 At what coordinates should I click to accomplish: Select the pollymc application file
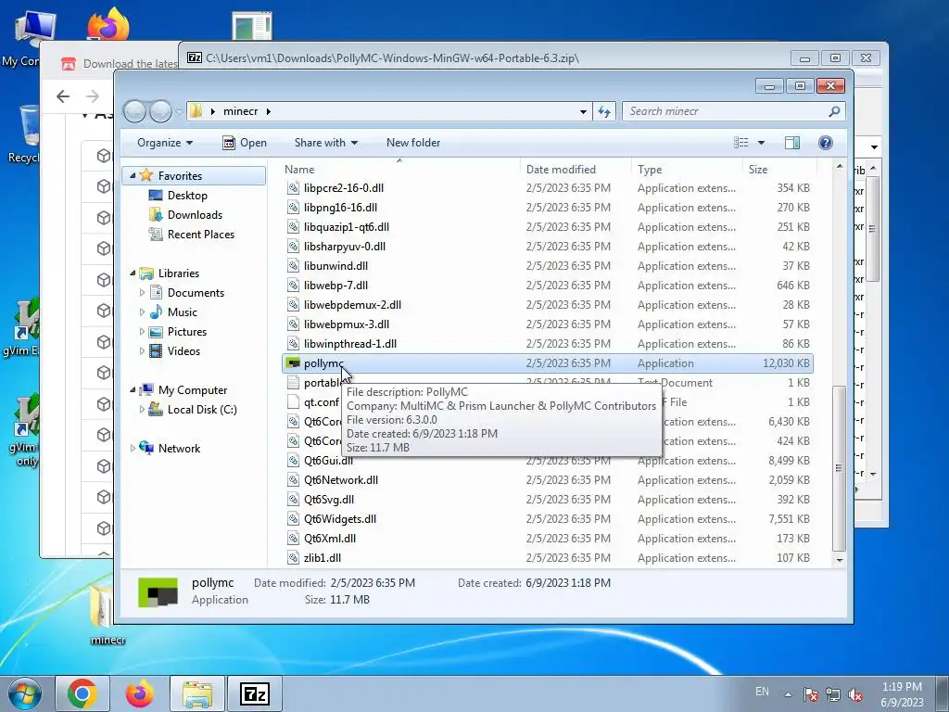point(548,363)
